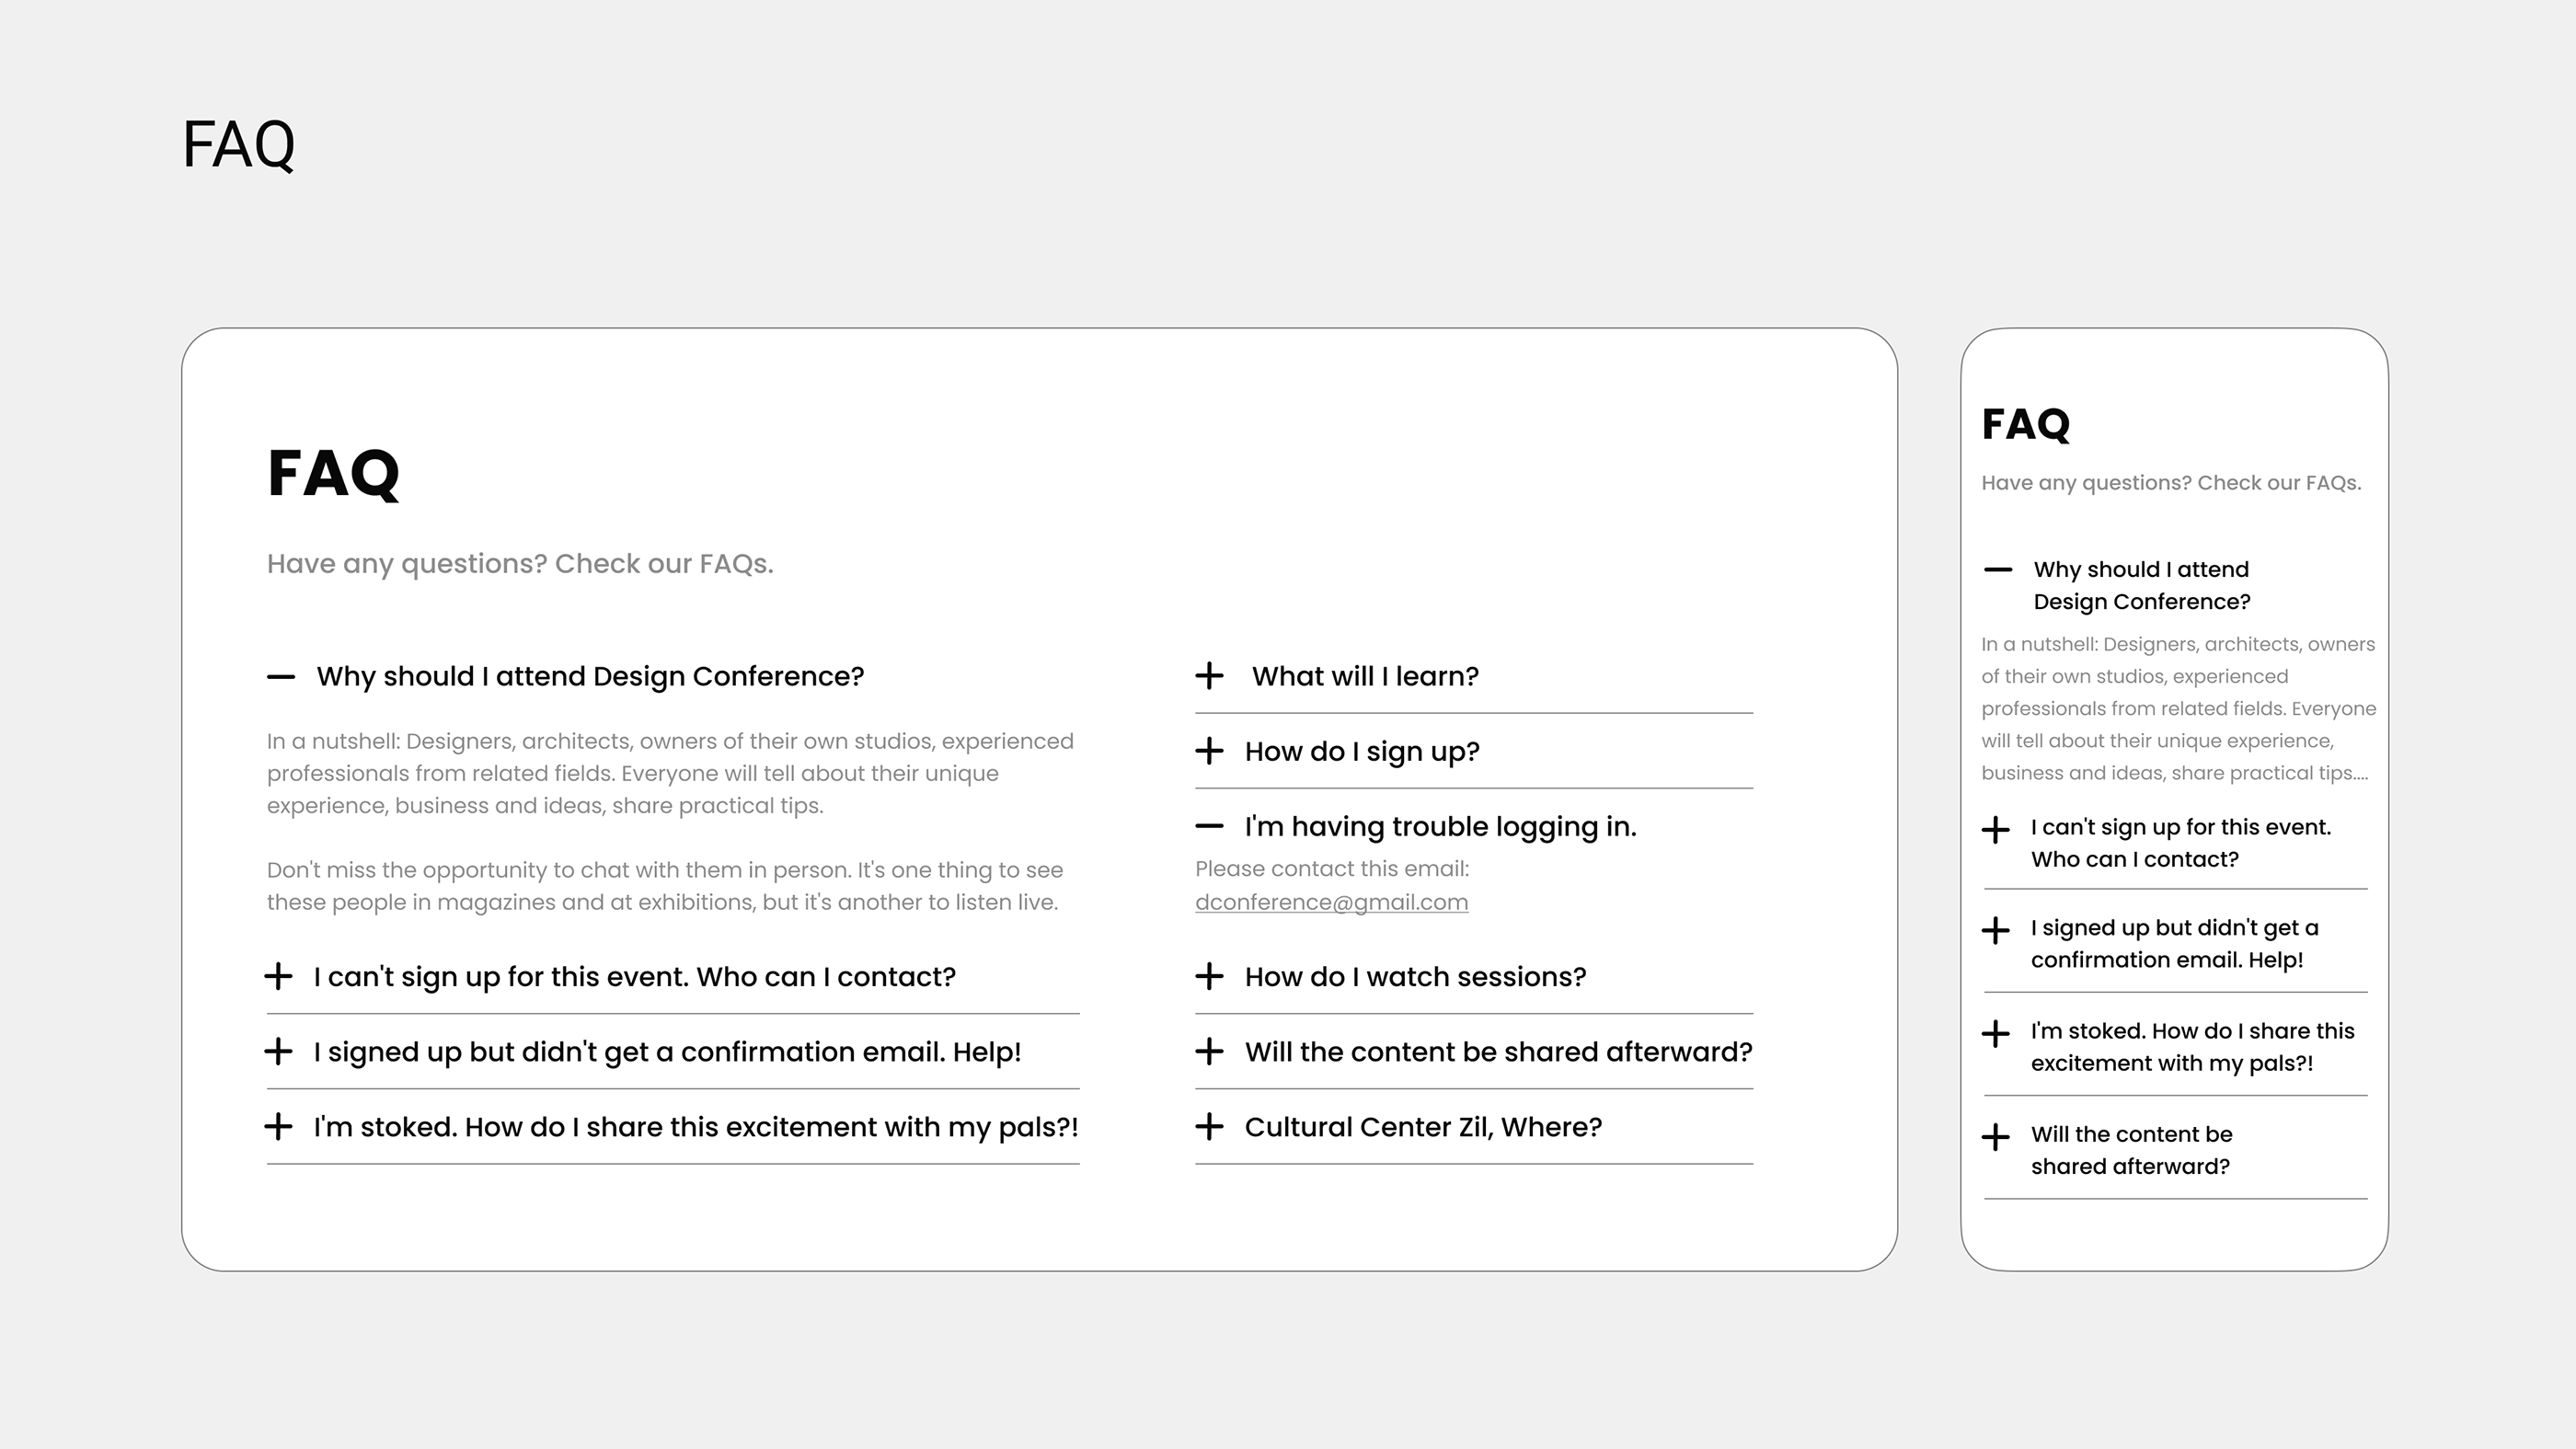The width and height of the screenshot is (2576, 1449).
Task: Click plus icon next to 'How do I sign up?'
Action: [1209, 751]
